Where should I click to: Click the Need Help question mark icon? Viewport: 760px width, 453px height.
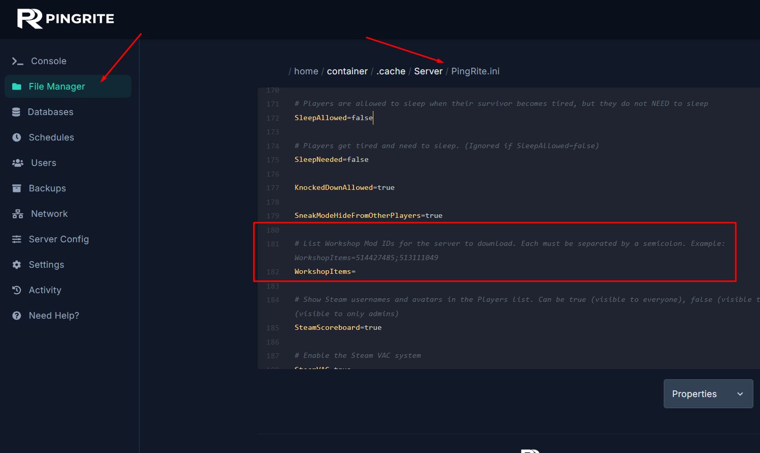[x=17, y=316]
